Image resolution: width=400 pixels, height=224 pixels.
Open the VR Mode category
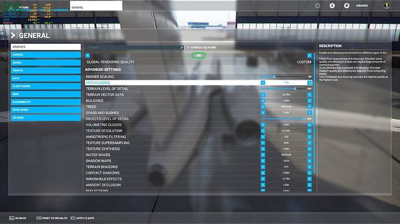(x=46, y=118)
